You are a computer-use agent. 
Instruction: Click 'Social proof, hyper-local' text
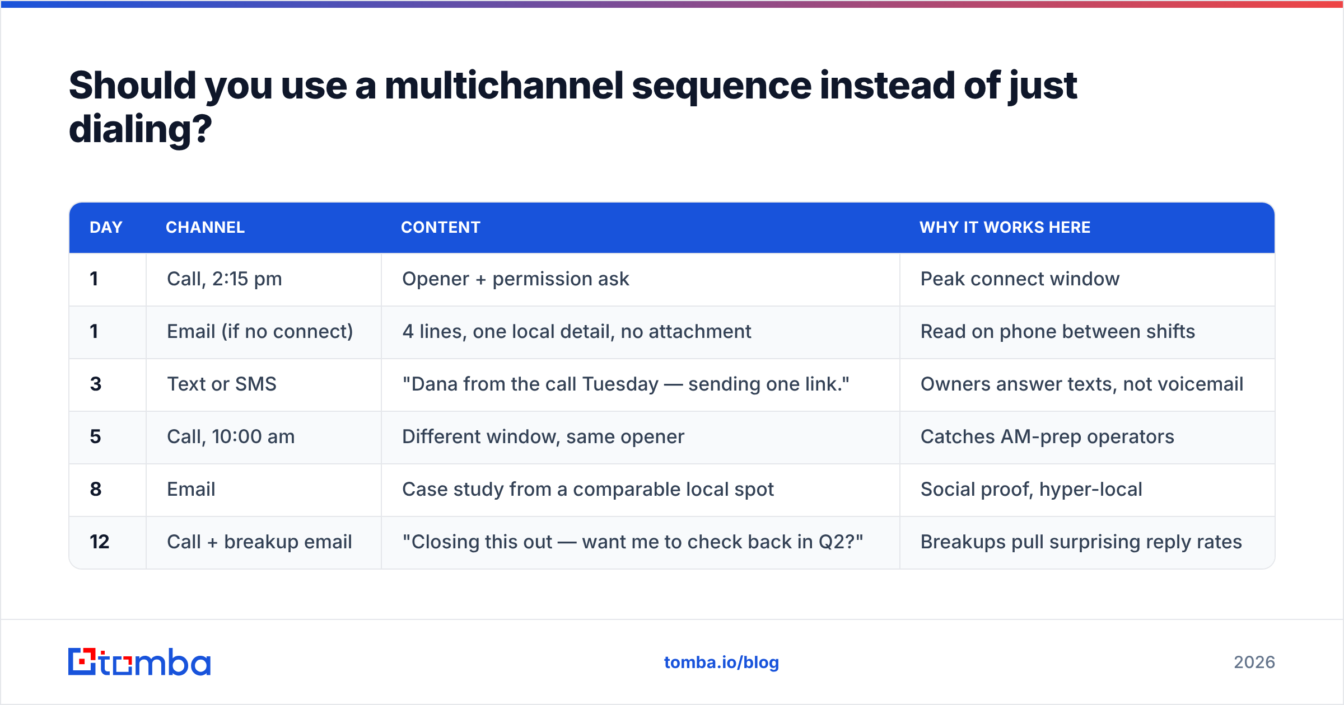(1031, 489)
